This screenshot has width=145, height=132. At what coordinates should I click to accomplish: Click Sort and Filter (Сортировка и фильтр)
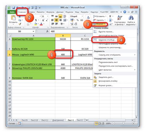tap(120, 20)
